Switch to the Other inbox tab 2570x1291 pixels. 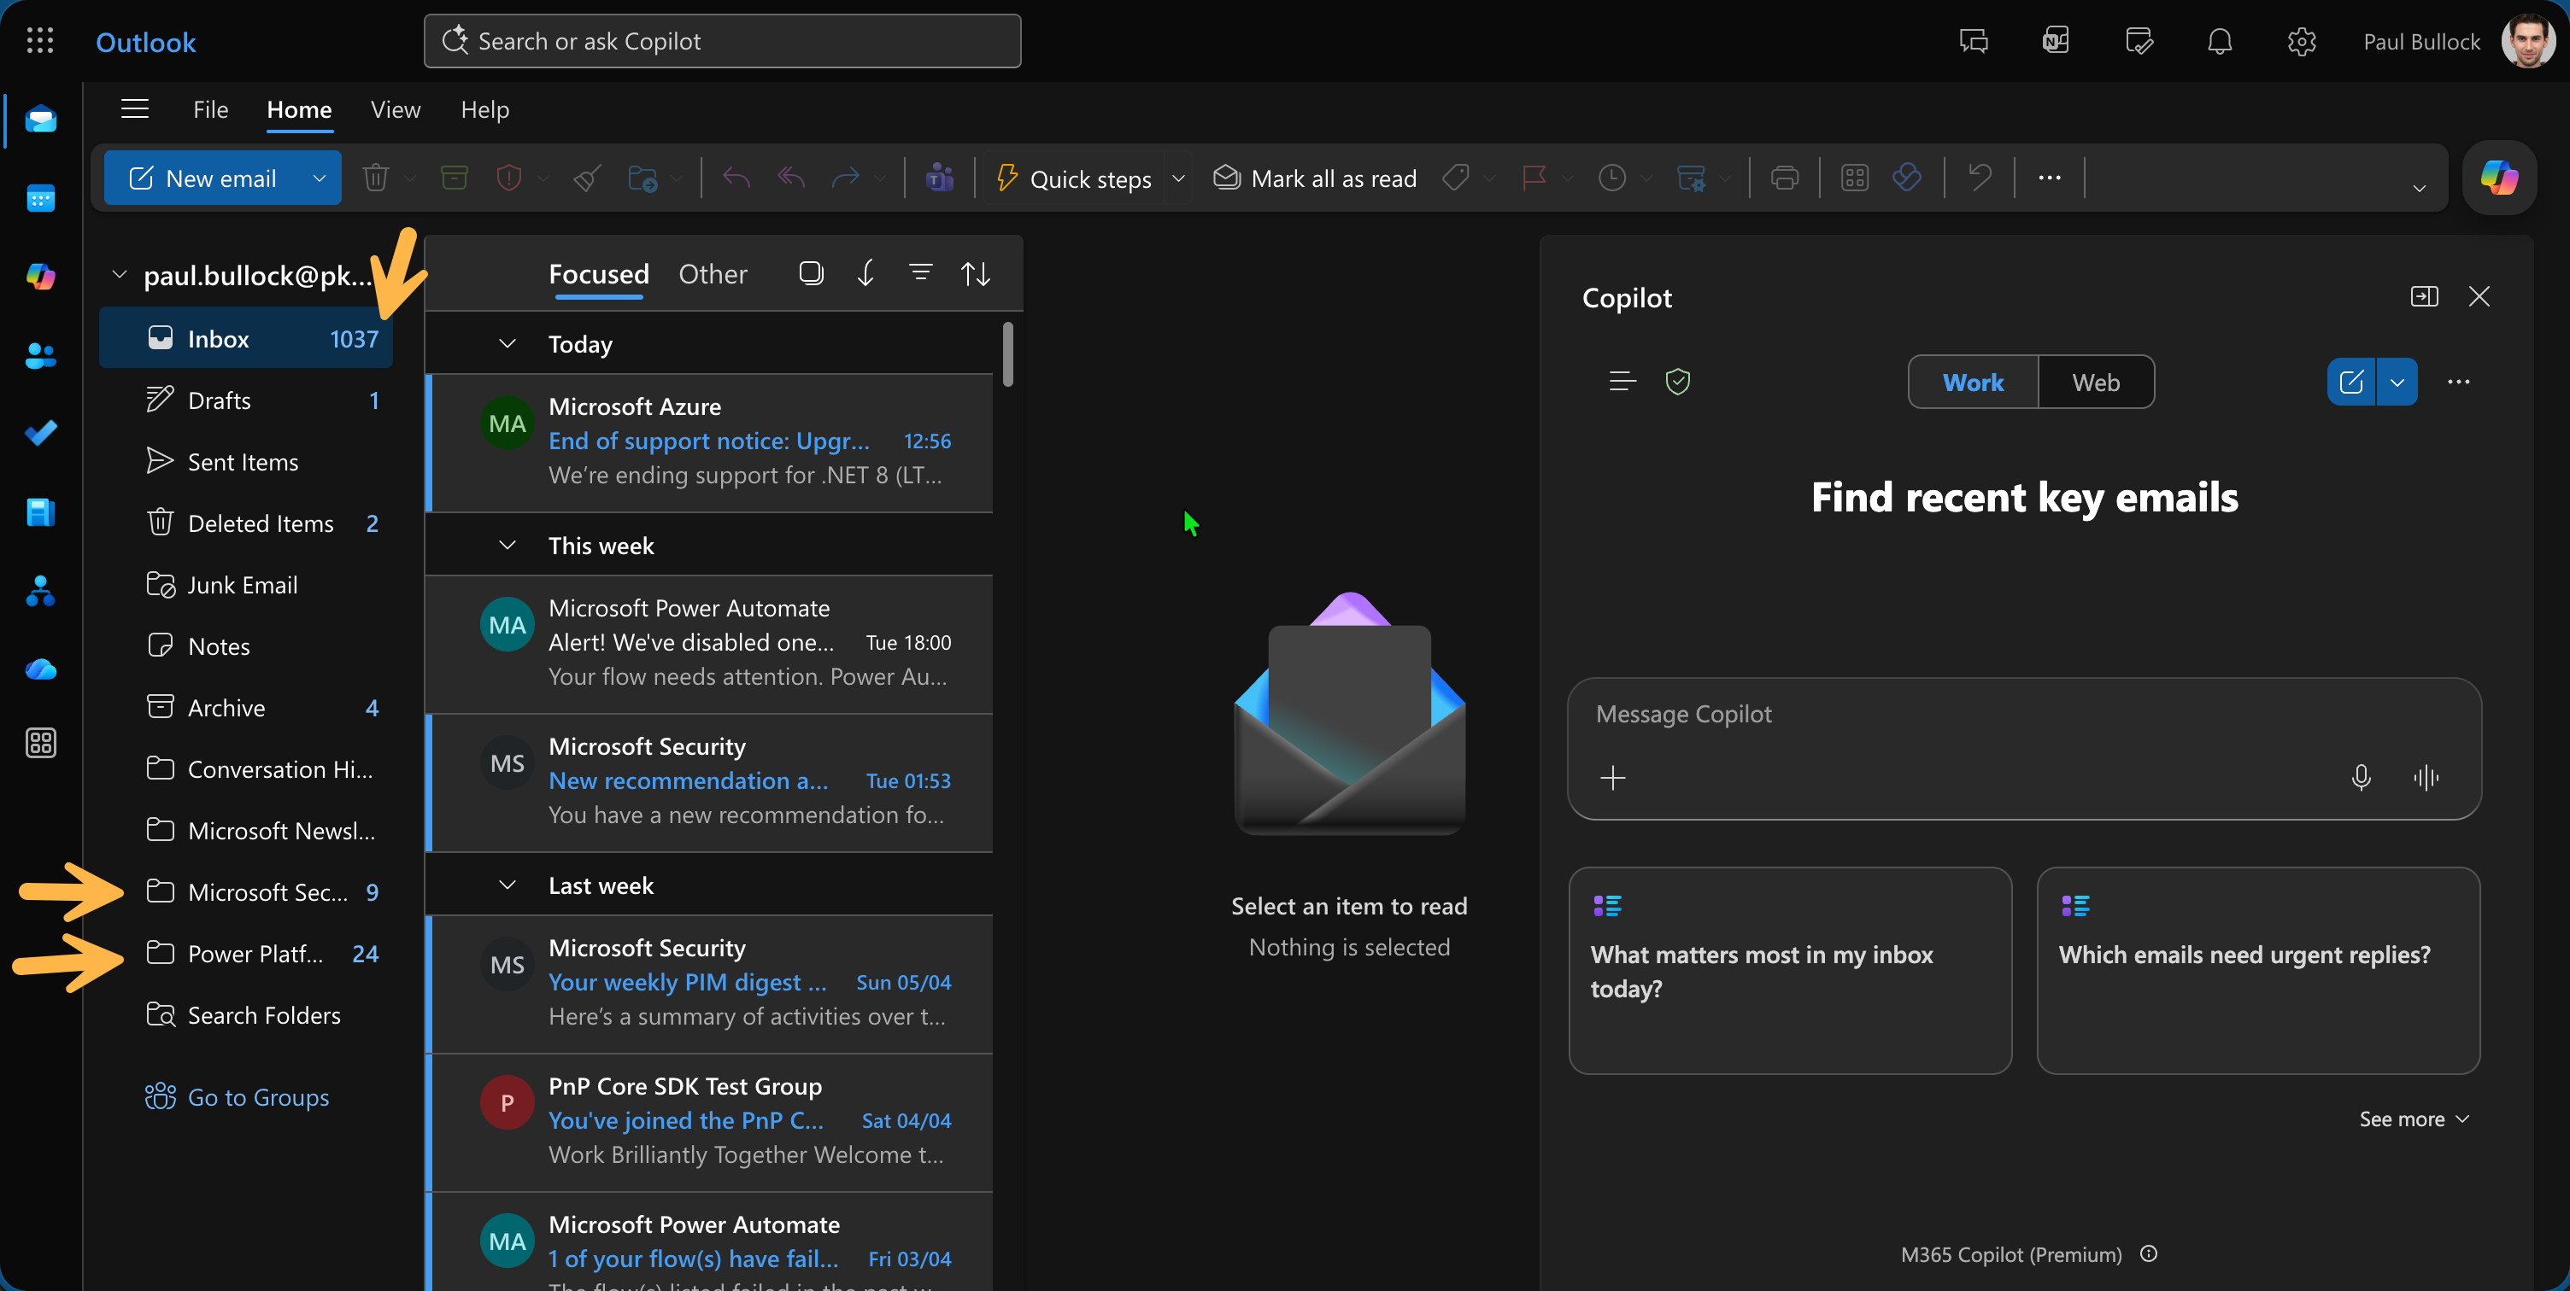(x=713, y=274)
